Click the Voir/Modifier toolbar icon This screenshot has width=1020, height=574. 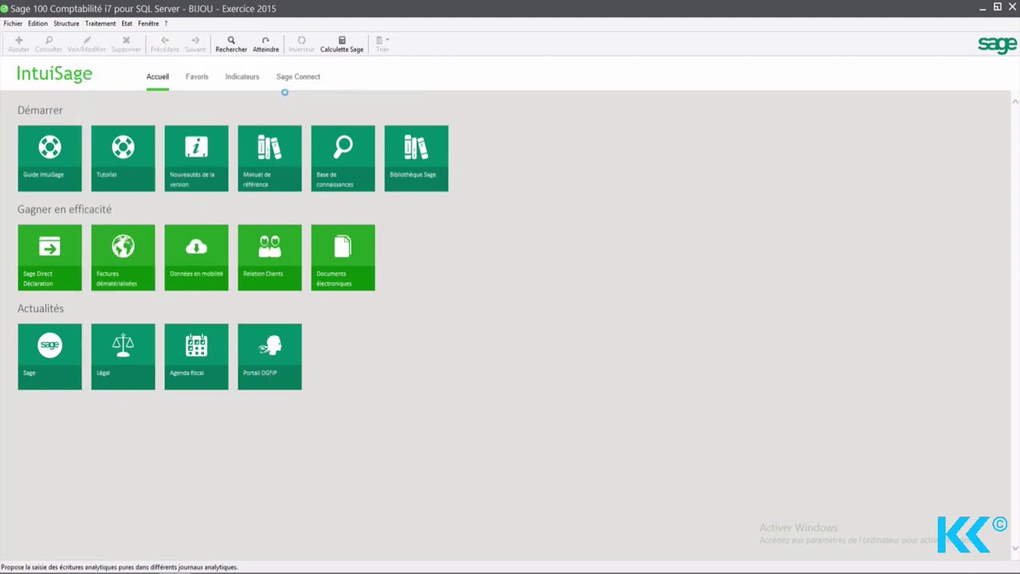[87, 44]
